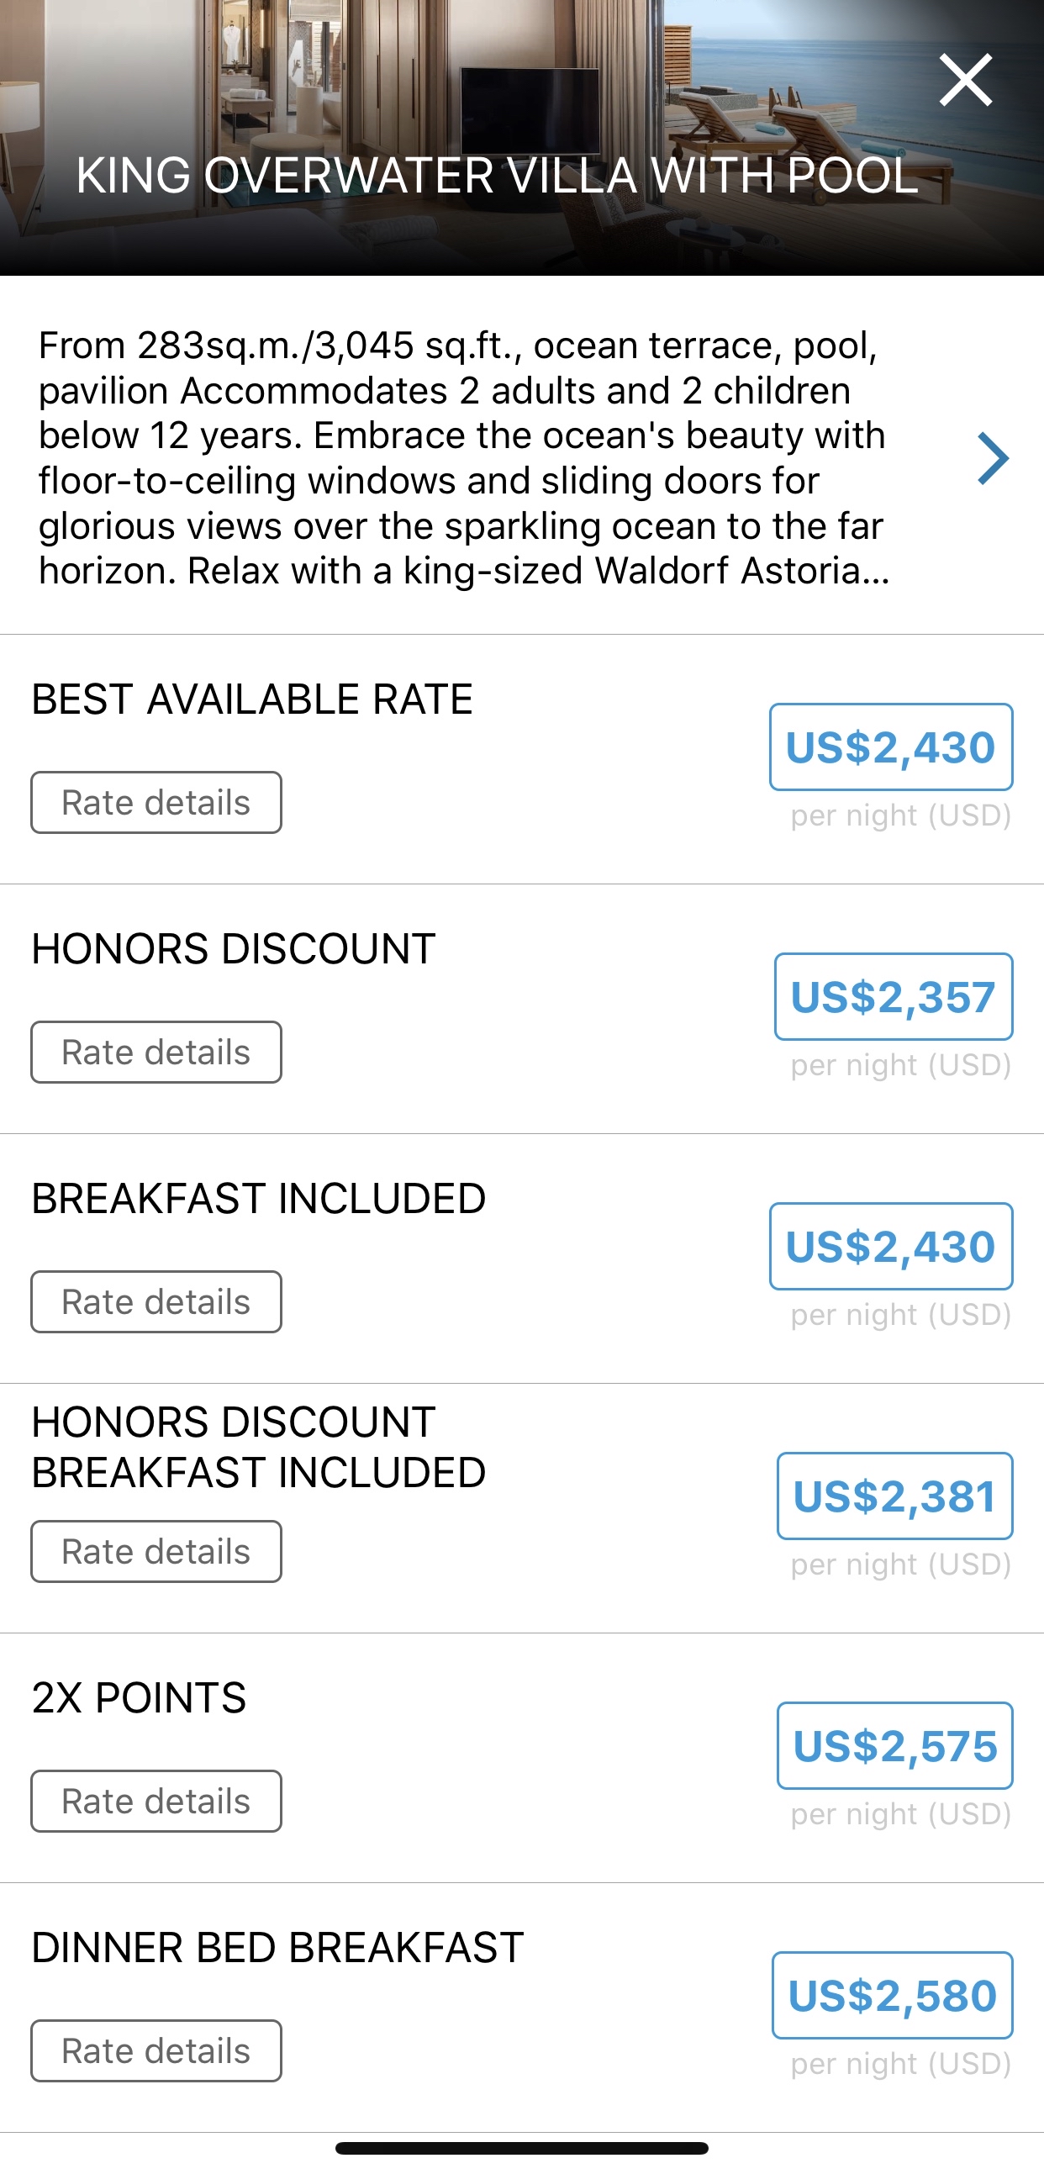Tap the home indicator bar
The height and width of the screenshot is (2174, 1044).
click(x=521, y=2148)
